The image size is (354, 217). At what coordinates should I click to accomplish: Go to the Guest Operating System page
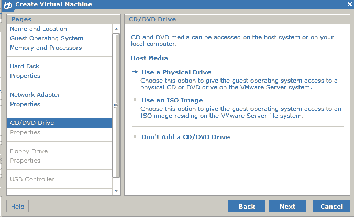47,38
